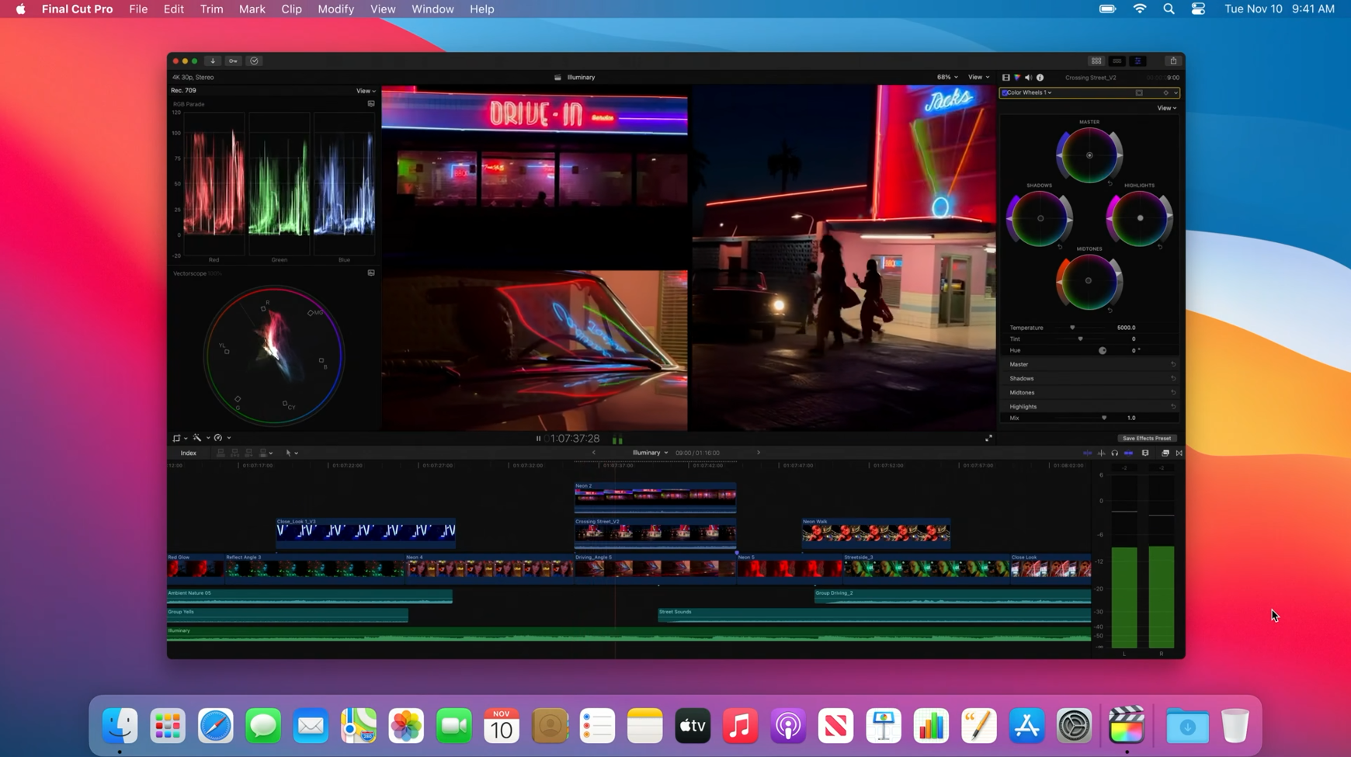
Task: Open the Video inspector filmstrip icon
Action: point(1006,78)
